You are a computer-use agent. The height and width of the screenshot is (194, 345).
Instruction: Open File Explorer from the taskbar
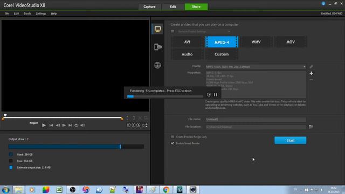tap(18, 190)
